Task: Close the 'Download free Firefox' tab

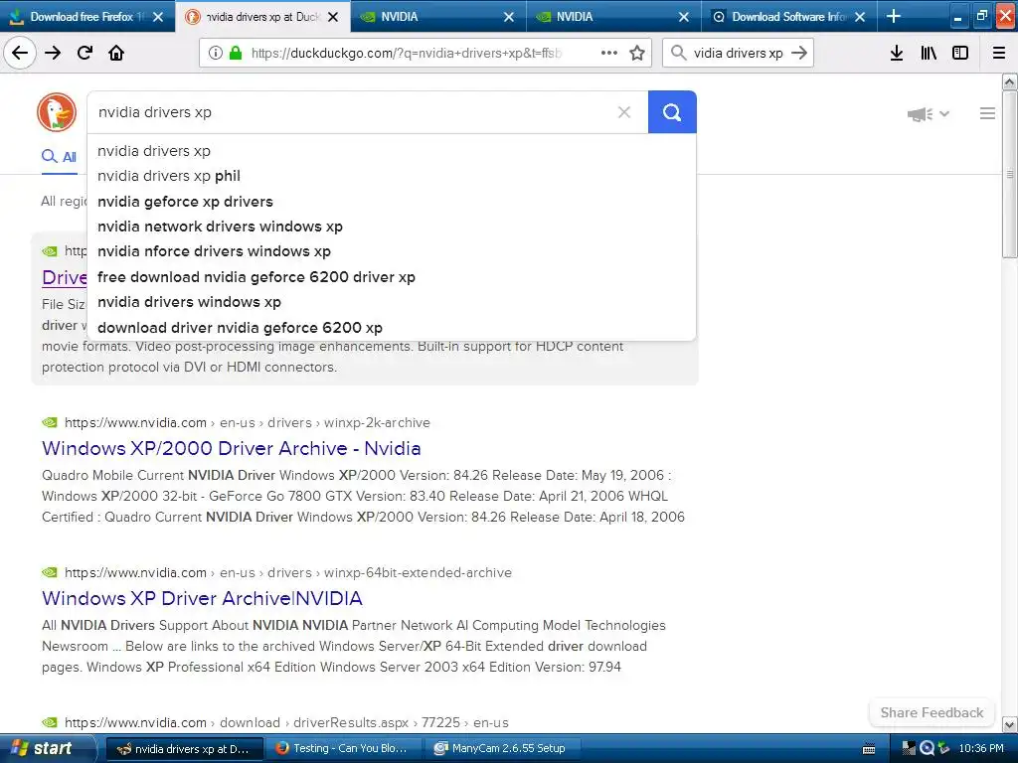Action: click(x=158, y=17)
